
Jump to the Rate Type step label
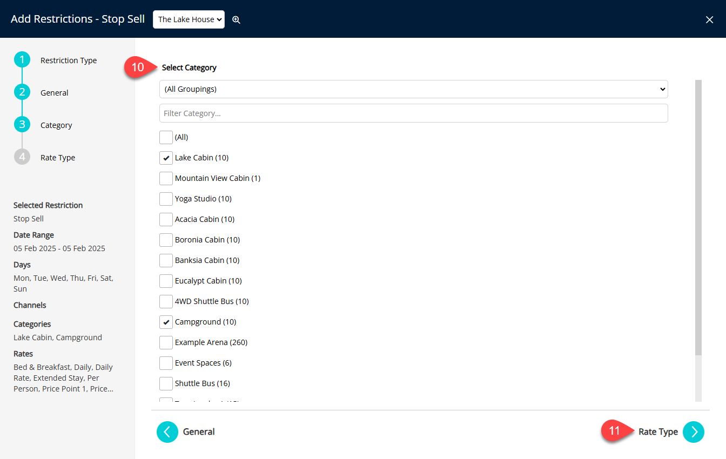click(x=58, y=158)
